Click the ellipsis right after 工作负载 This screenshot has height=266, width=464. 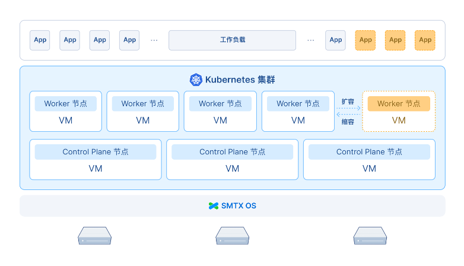(311, 40)
